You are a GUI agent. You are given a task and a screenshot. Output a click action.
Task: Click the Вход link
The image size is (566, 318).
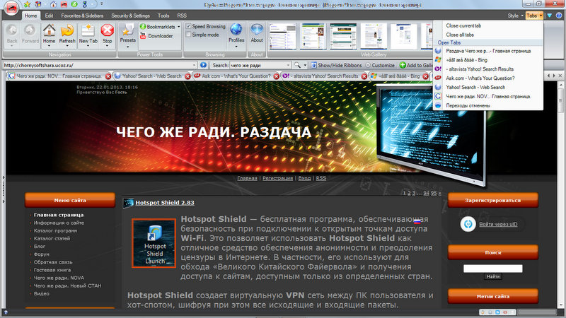tap(304, 178)
